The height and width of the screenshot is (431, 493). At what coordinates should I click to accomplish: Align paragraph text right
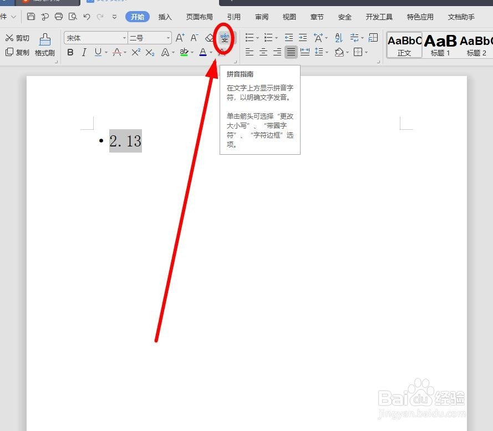pyautogui.click(x=277, y=52)
